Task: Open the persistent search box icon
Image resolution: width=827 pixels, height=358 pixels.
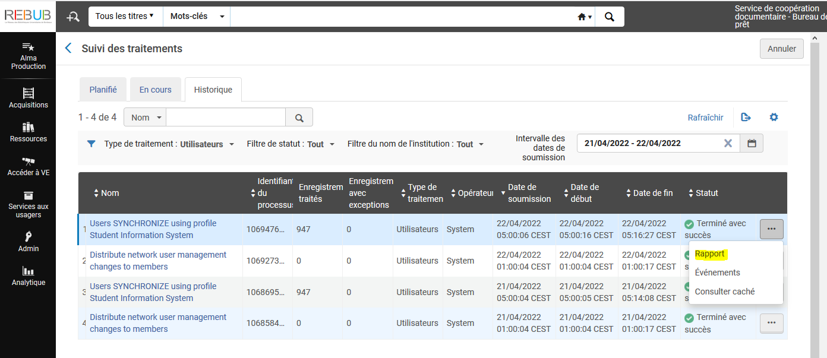Action: click(73, 17)
